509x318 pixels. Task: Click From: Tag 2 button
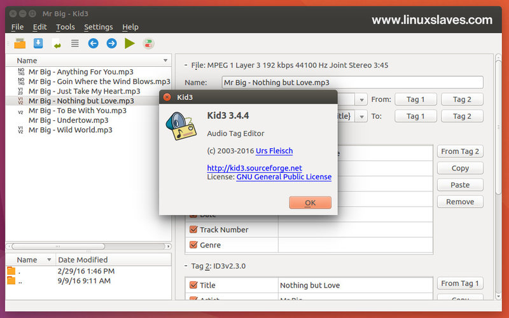(462, 100)
